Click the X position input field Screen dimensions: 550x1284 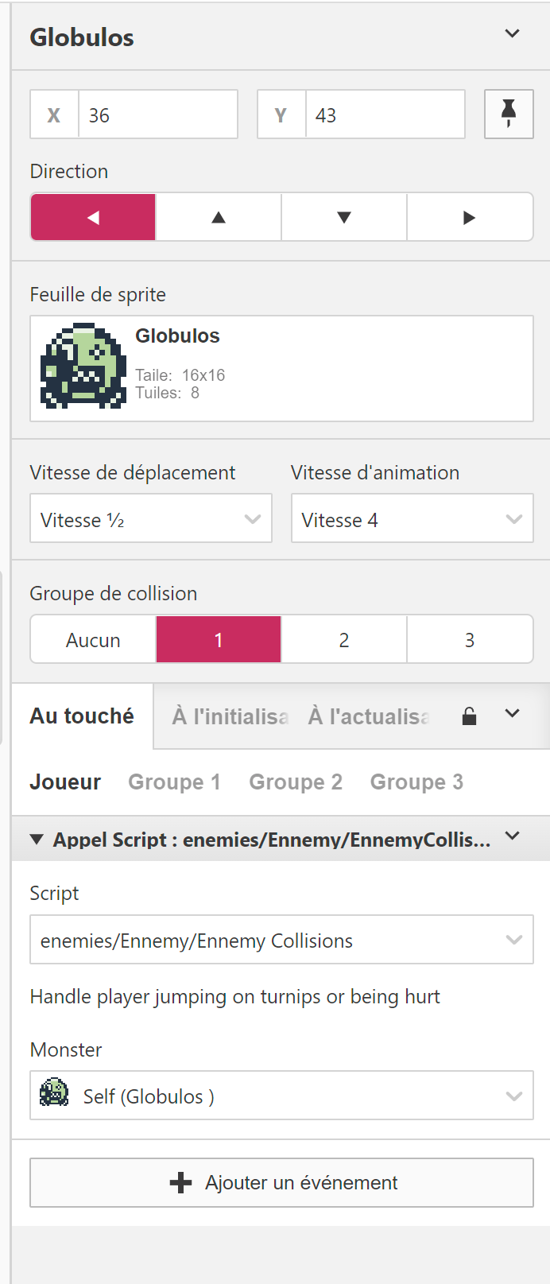coord(157,115)
